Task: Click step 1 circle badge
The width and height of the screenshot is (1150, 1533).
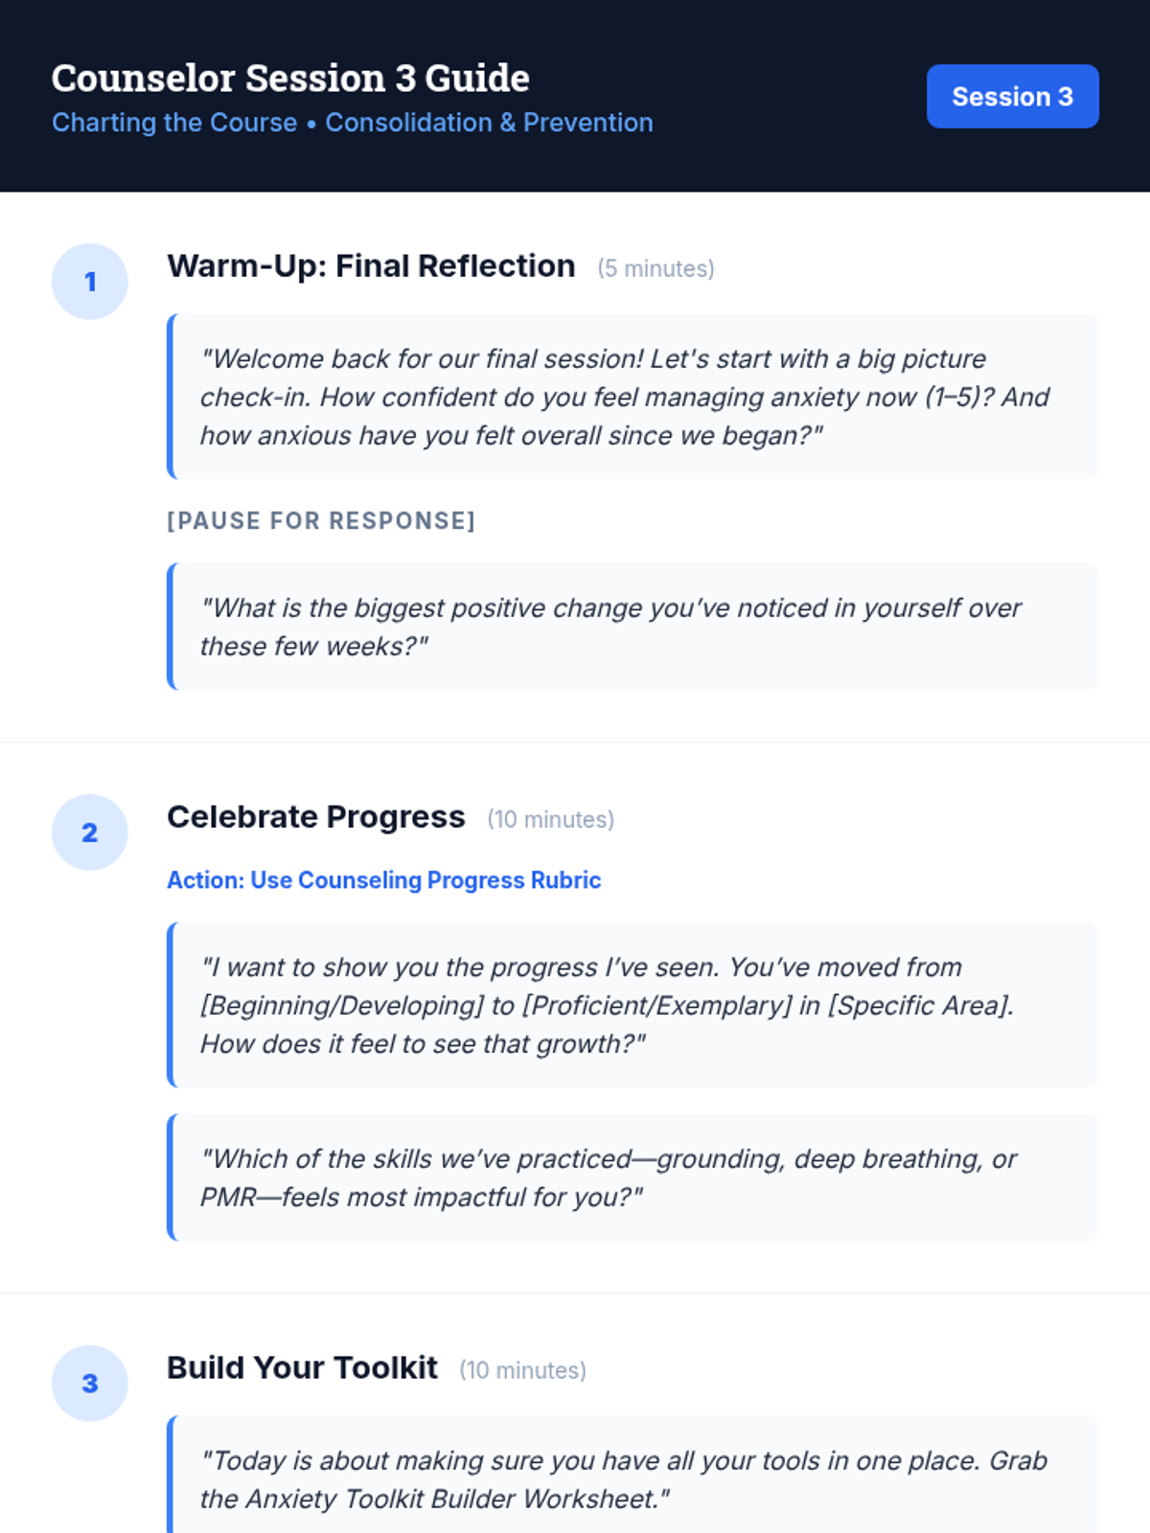Action: click(x=90, y=282)
